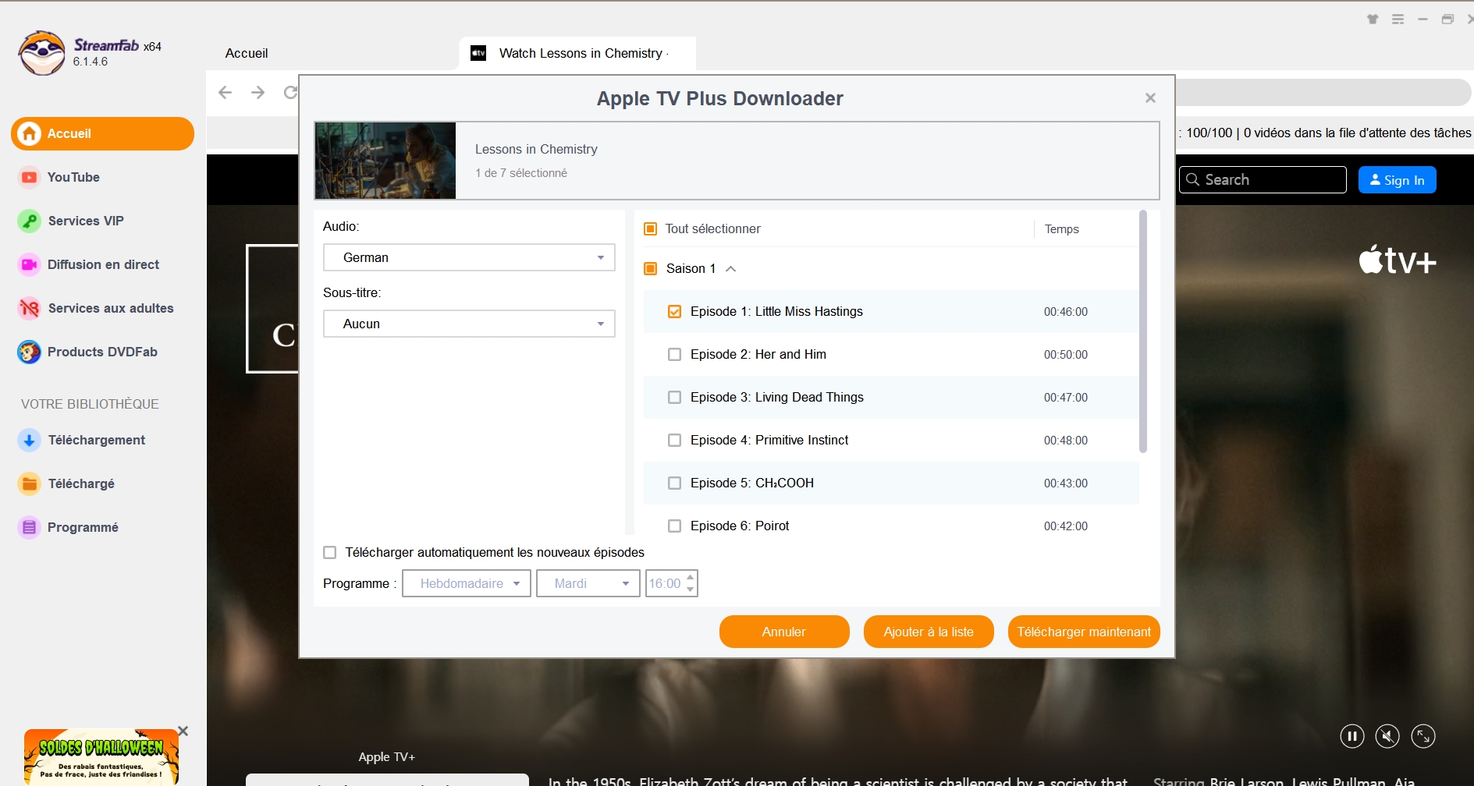
Task: Open Téléchargement library item
Action: click(81, 440)
